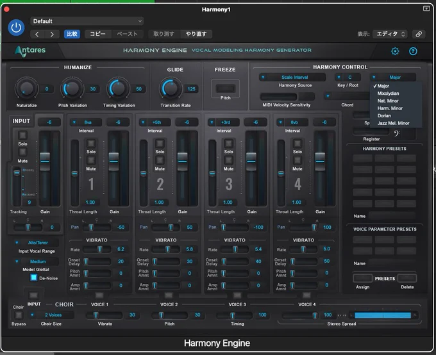
Task: Open the エディタ view selector
Action: pyautogui.click(x=390, y=34)
